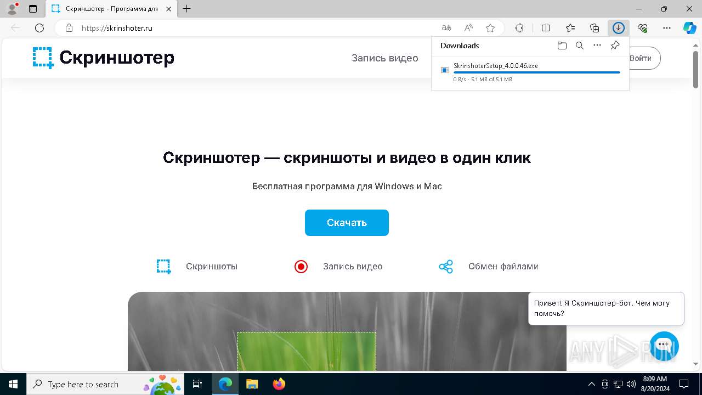Open more options in Downloads panel

[x=597, y=46]
